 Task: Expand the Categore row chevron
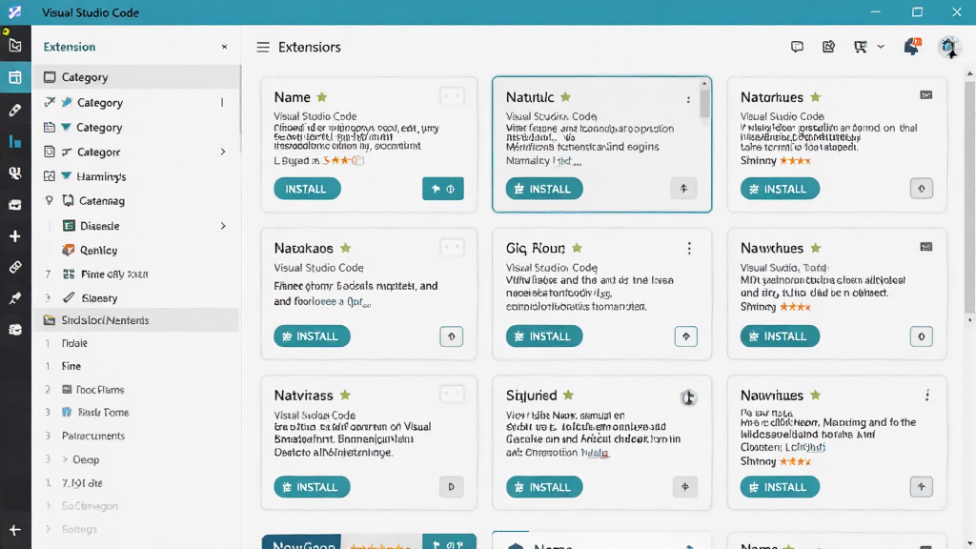click(x=223, y=152)
